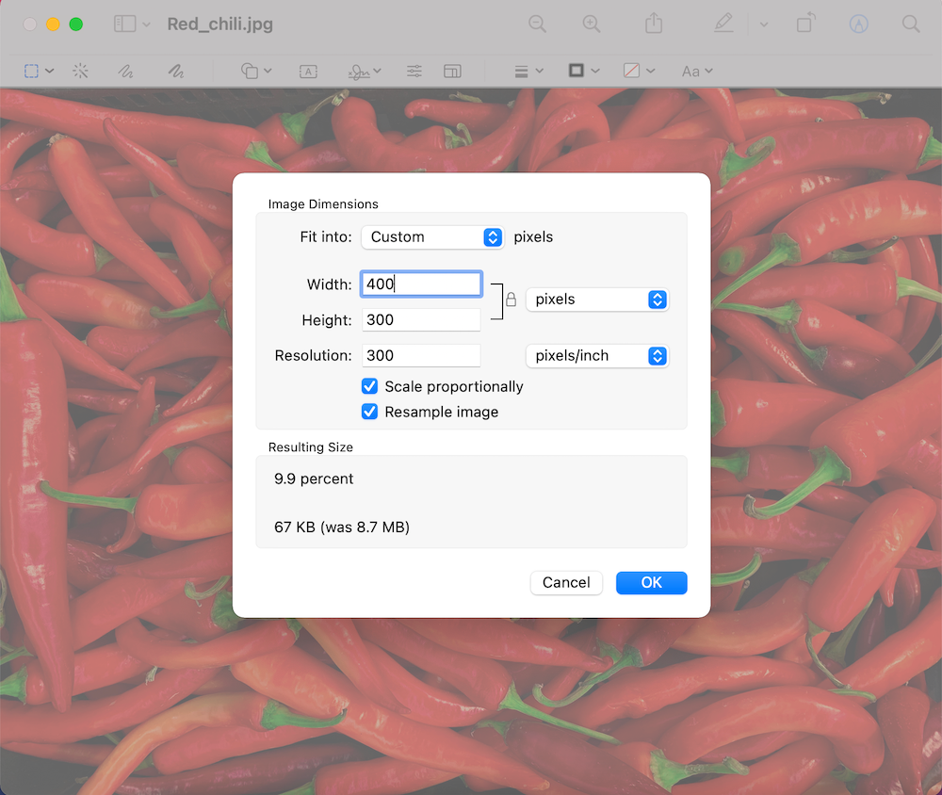Screen dimensions: 942x795
Task: Expand the Markup options chevron
Action: point(764,24)
